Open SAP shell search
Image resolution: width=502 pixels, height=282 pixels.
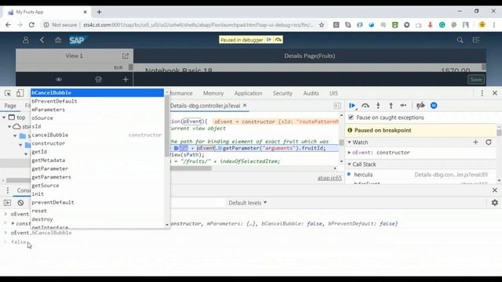(460, 40)
